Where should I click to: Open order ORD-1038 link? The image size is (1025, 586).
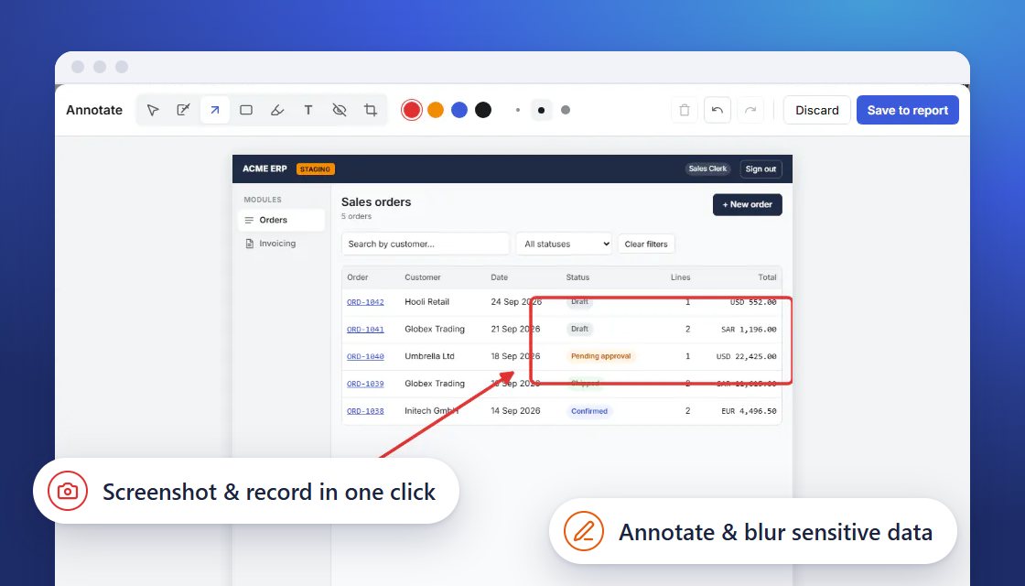coord(365,411)
